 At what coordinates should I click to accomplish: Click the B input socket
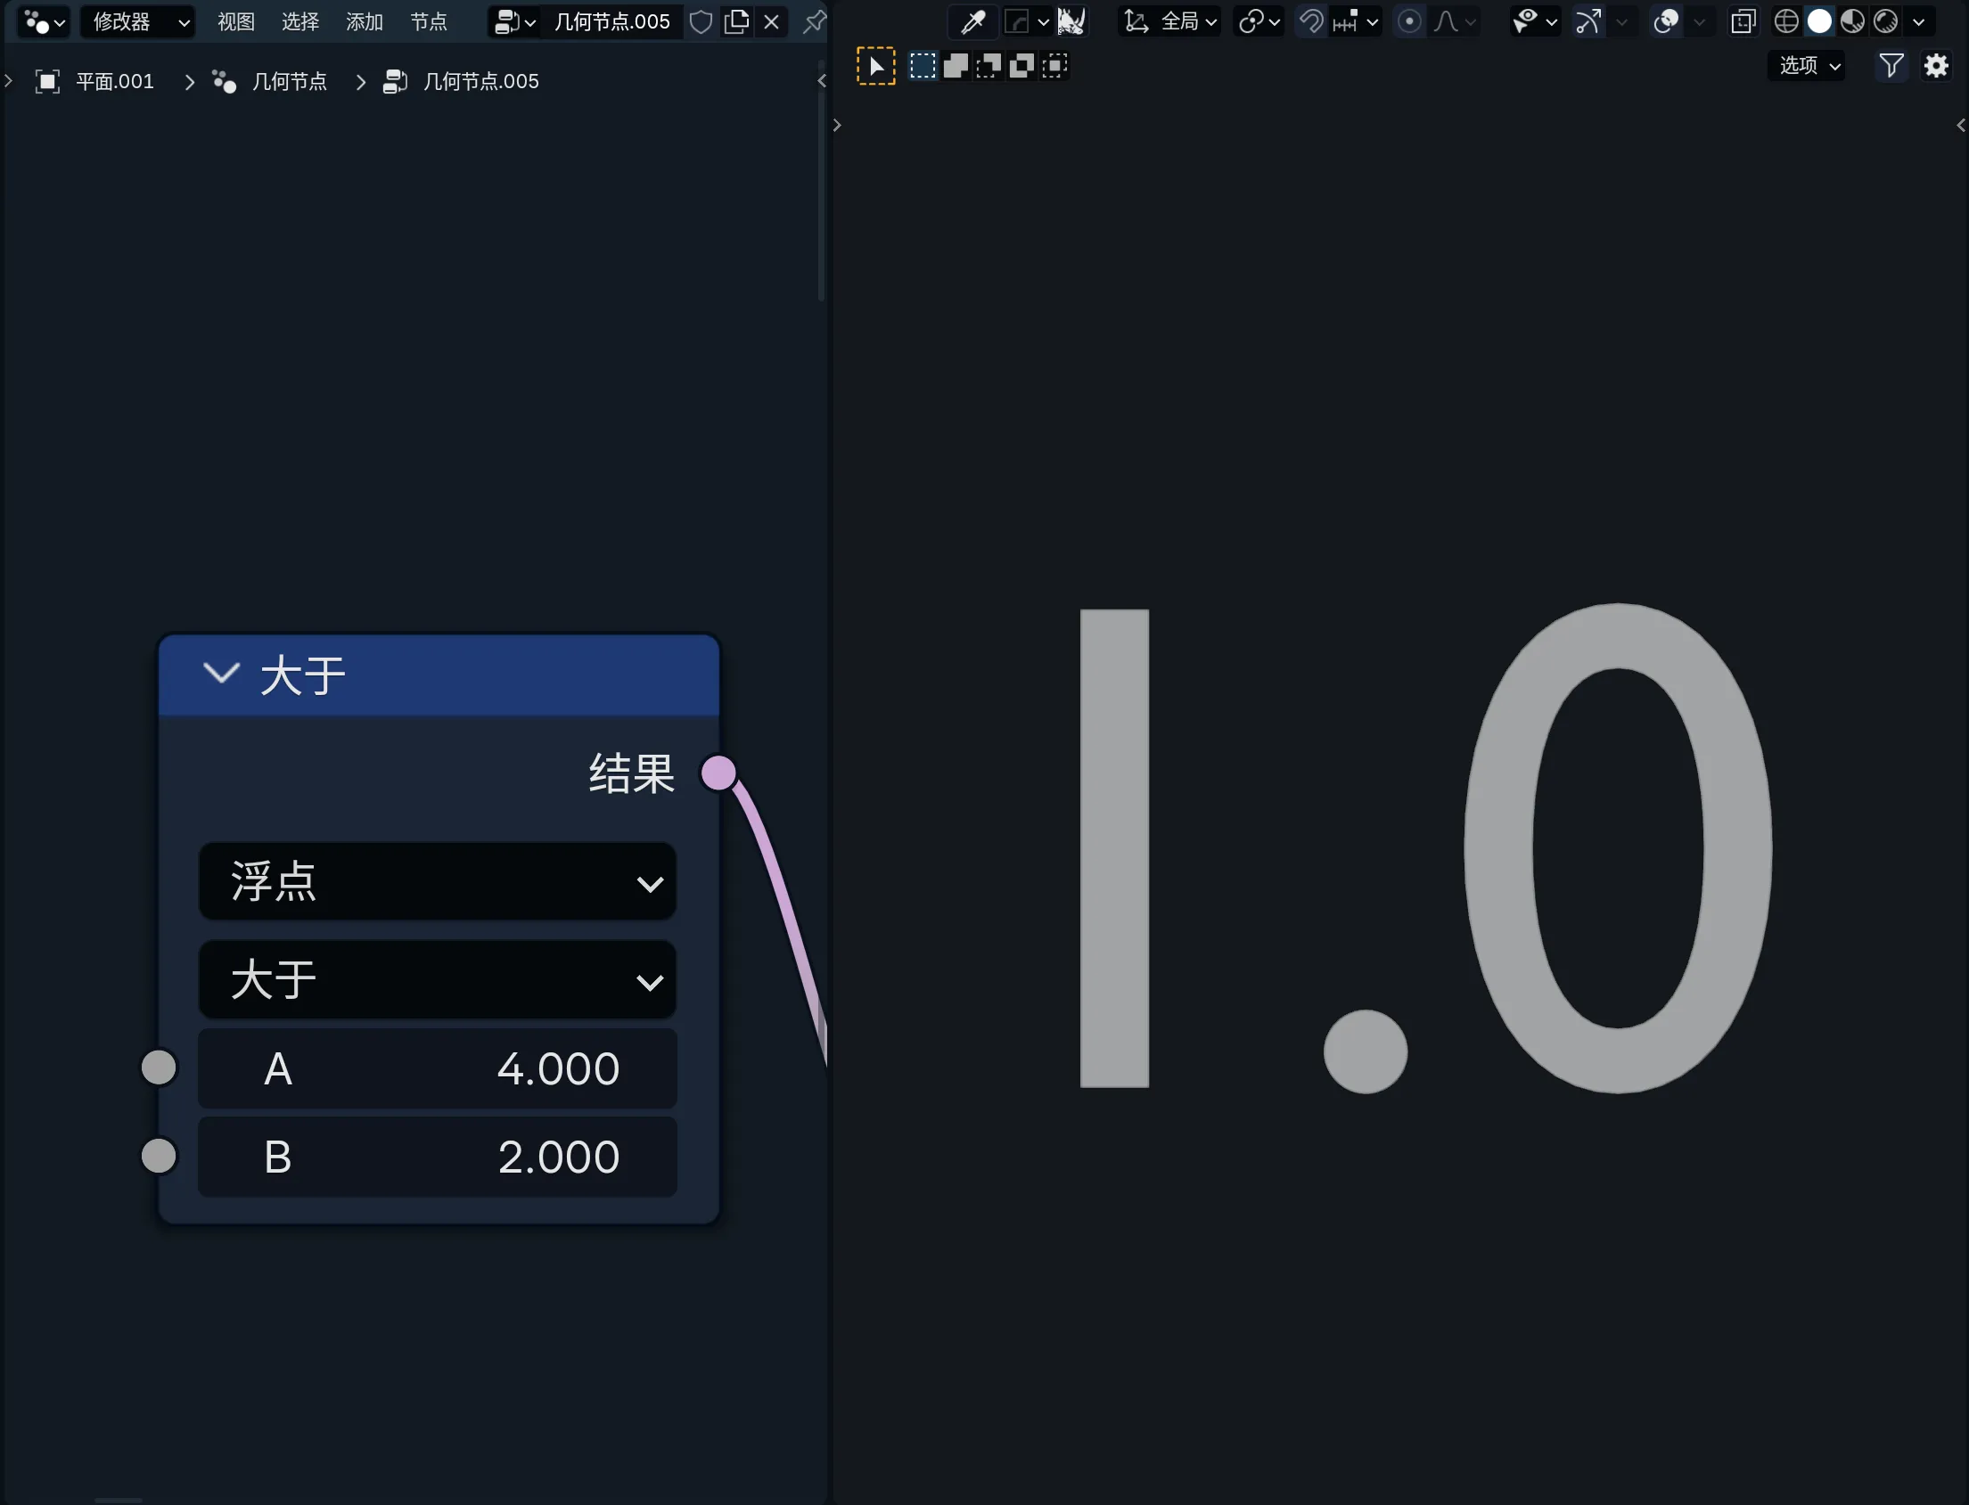click(159, 1156)
